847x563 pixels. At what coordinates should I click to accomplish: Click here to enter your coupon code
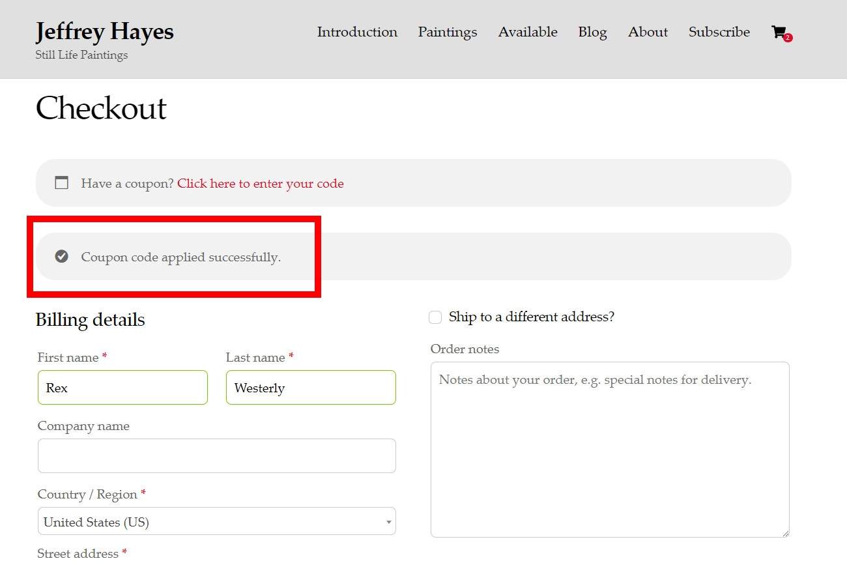[x=260, y=184]
